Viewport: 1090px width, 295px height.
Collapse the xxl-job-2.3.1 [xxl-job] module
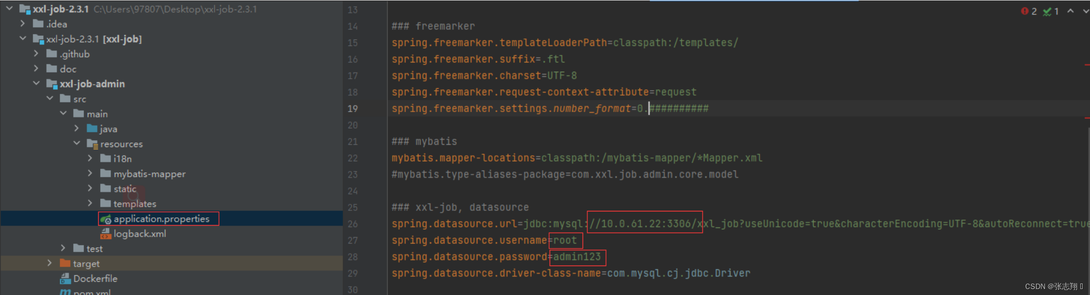pyautogui.click(x=22, y=39)
